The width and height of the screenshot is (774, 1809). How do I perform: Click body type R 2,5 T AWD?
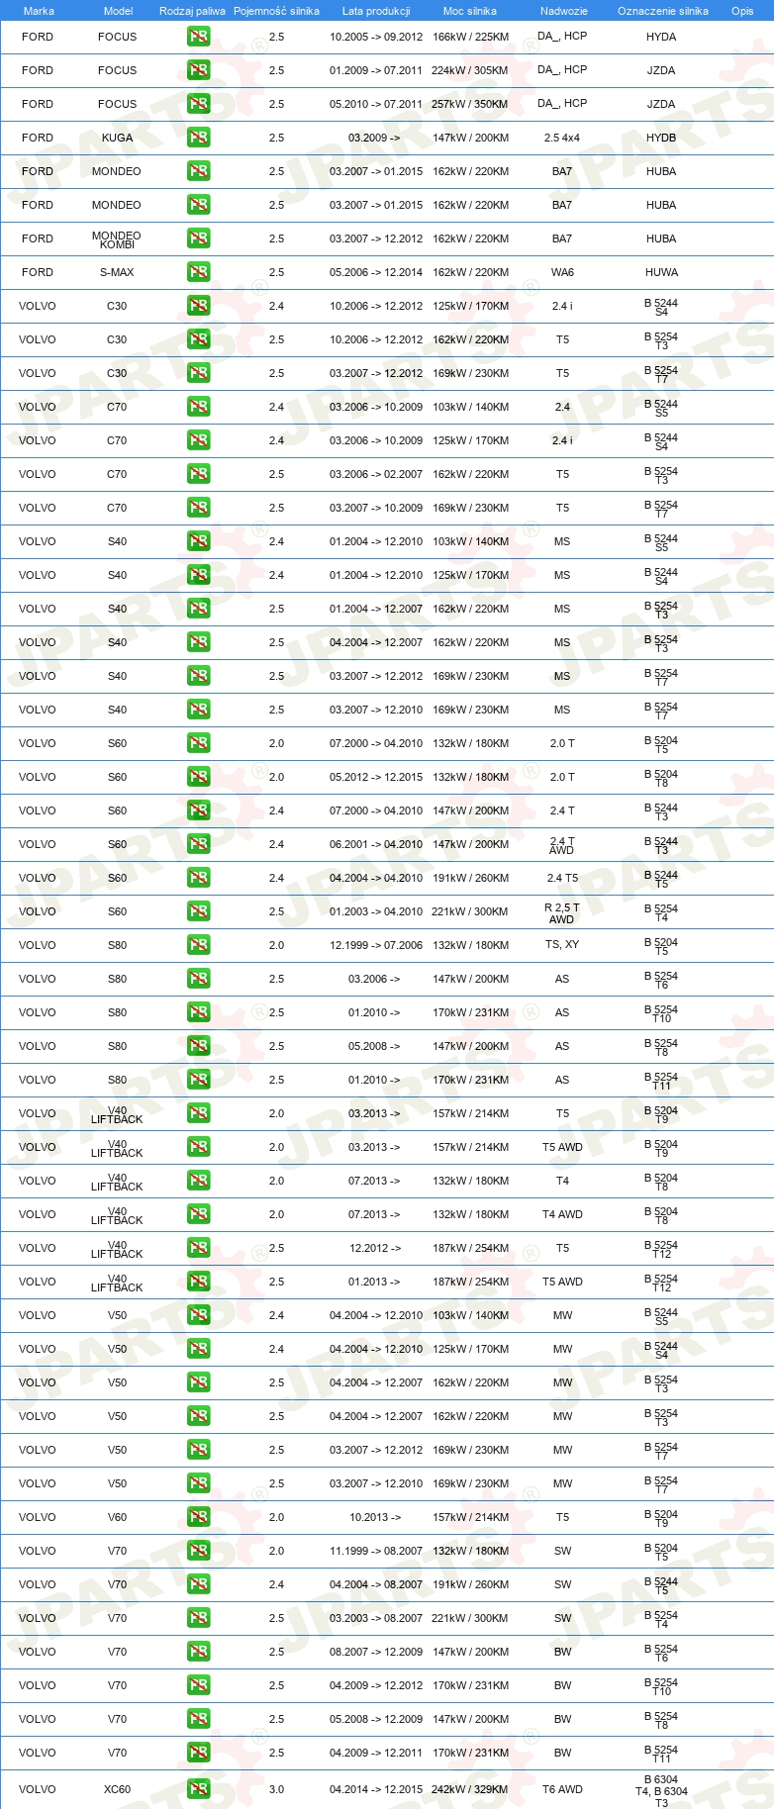click(562, 912)
